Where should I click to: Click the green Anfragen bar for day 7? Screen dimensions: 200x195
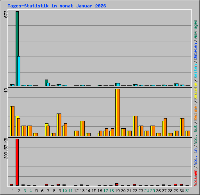(x=46, y=83)
